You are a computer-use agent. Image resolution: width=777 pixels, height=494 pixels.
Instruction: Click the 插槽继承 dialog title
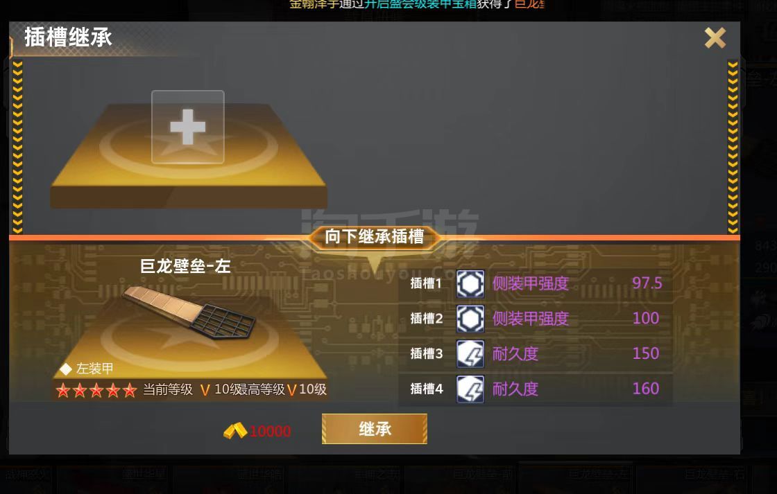pos(69,37)
